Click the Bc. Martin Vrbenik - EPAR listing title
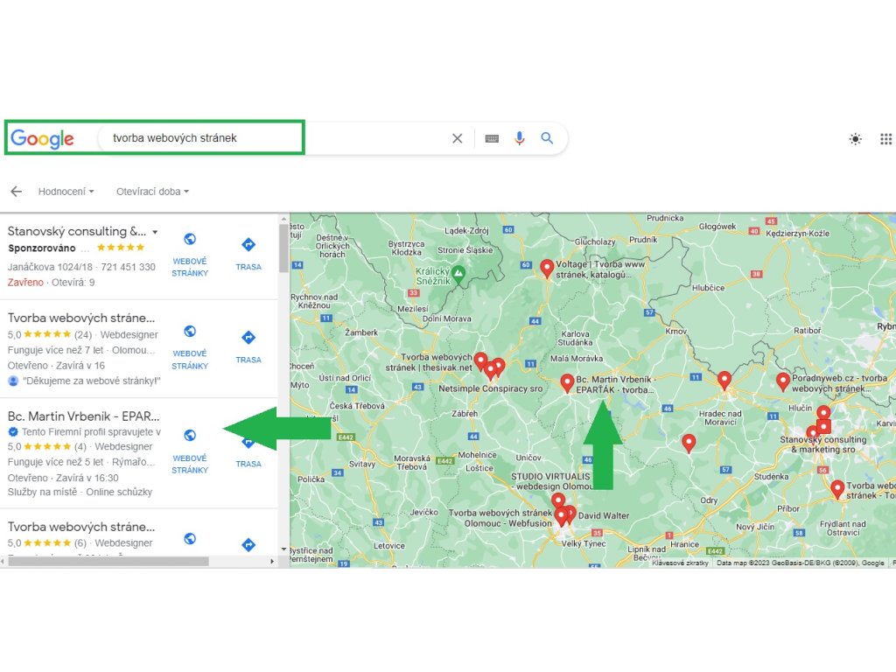The image size is (896, 672). [83, 416]
